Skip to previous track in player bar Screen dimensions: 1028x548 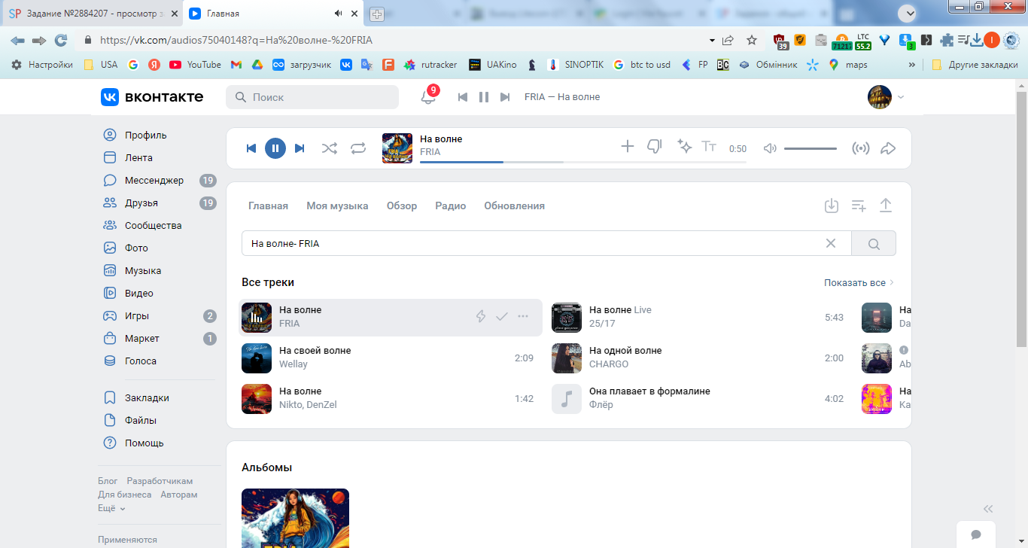pos(251,148)
